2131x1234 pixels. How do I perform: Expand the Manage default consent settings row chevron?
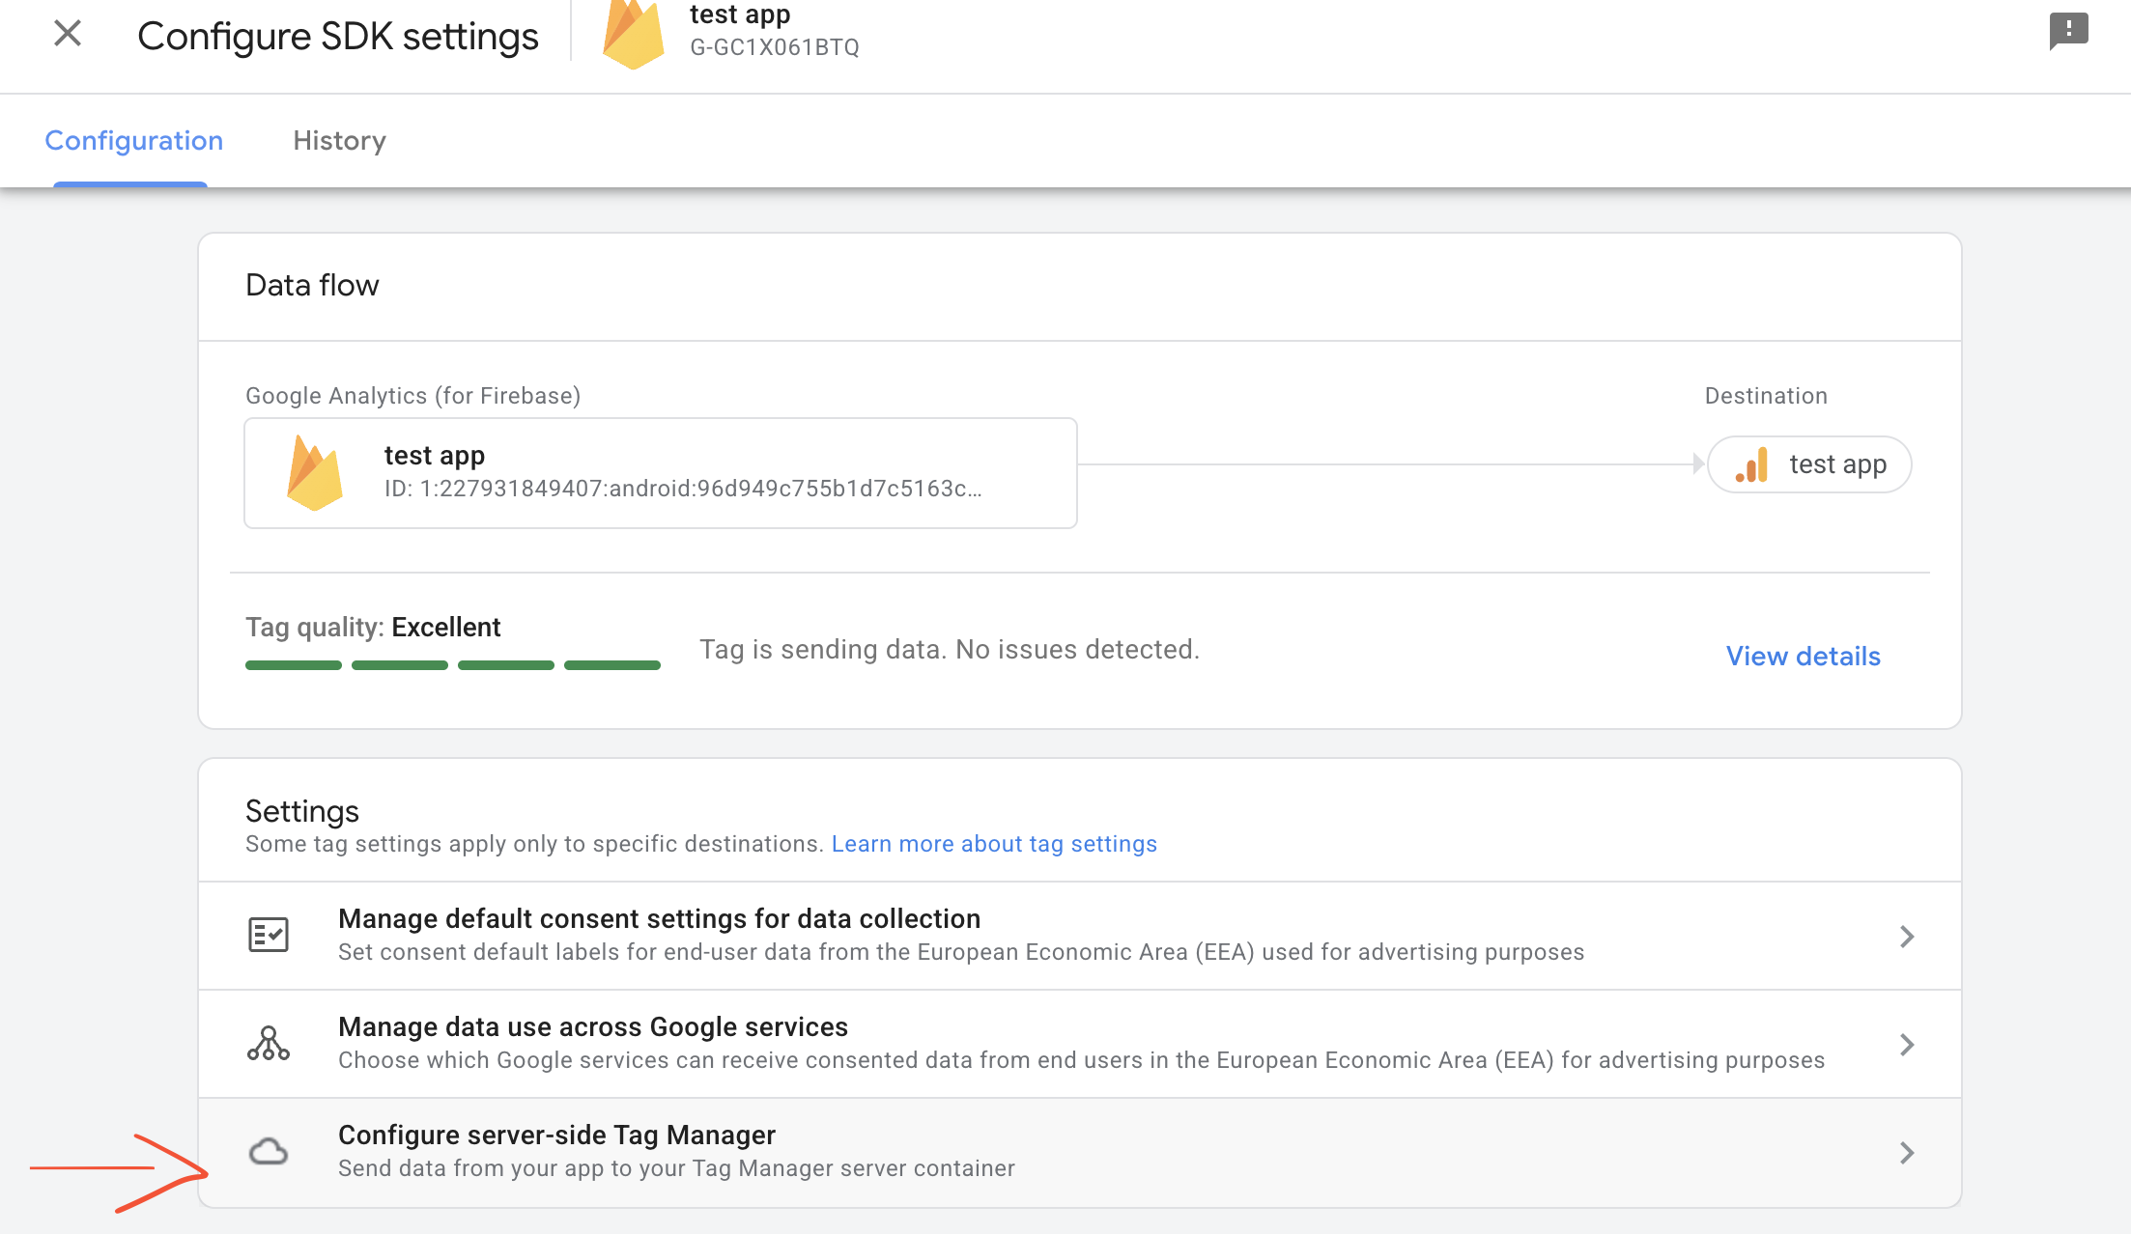pos(1907,936)
